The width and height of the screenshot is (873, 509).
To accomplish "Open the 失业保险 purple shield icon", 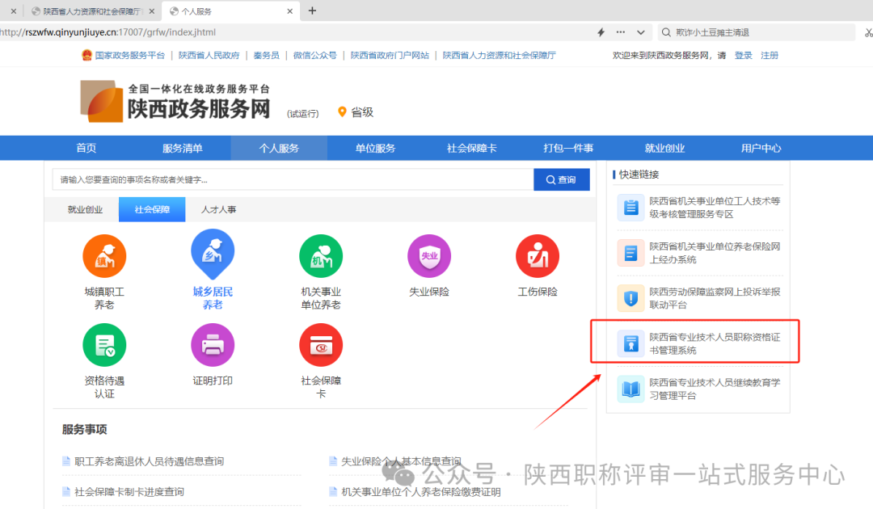I will pos(429,256).
